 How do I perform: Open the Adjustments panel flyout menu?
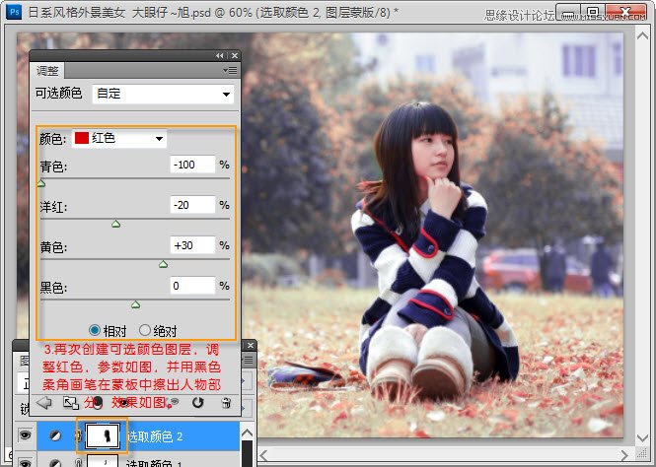pyautogui.click(x=231, y=71)
